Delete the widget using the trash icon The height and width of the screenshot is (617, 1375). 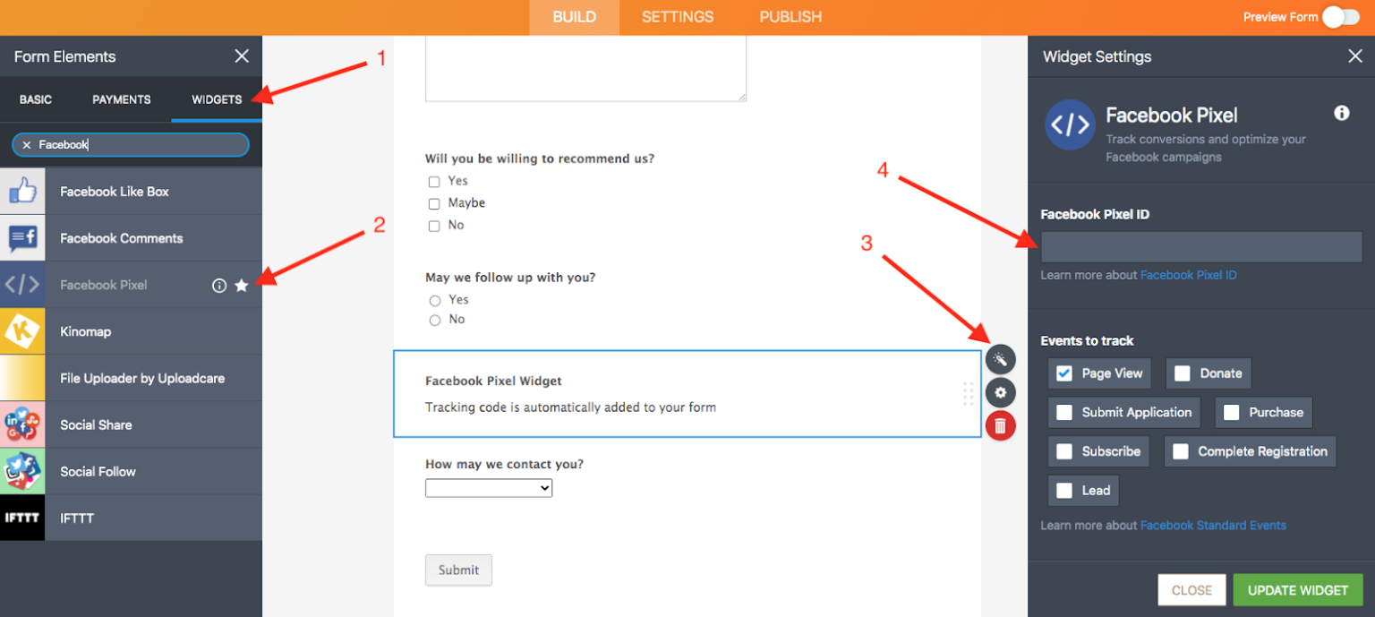[1000, 425]
